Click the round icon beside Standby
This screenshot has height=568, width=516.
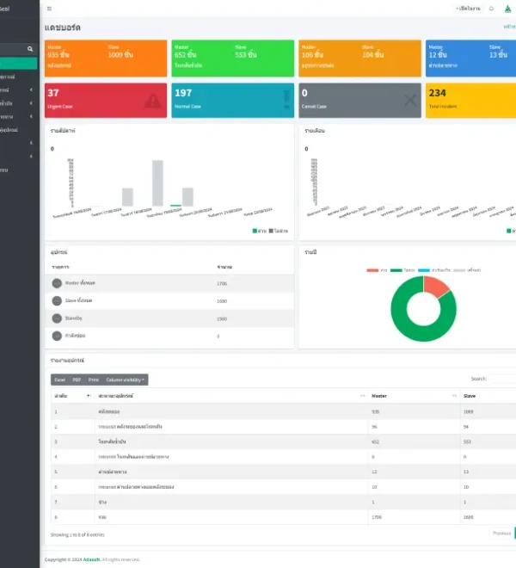(57, 318)
